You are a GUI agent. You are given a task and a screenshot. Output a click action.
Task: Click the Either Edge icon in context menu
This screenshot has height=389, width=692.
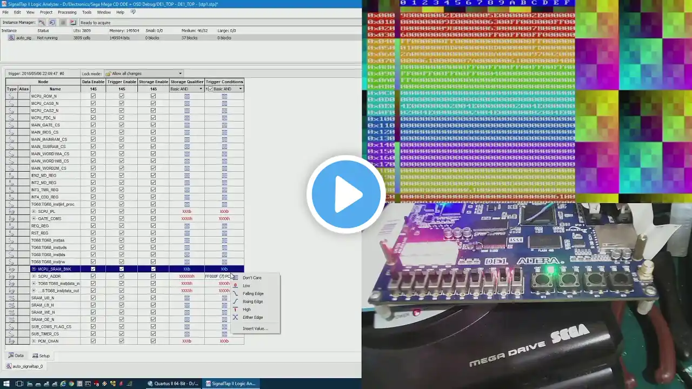[235, 317]
